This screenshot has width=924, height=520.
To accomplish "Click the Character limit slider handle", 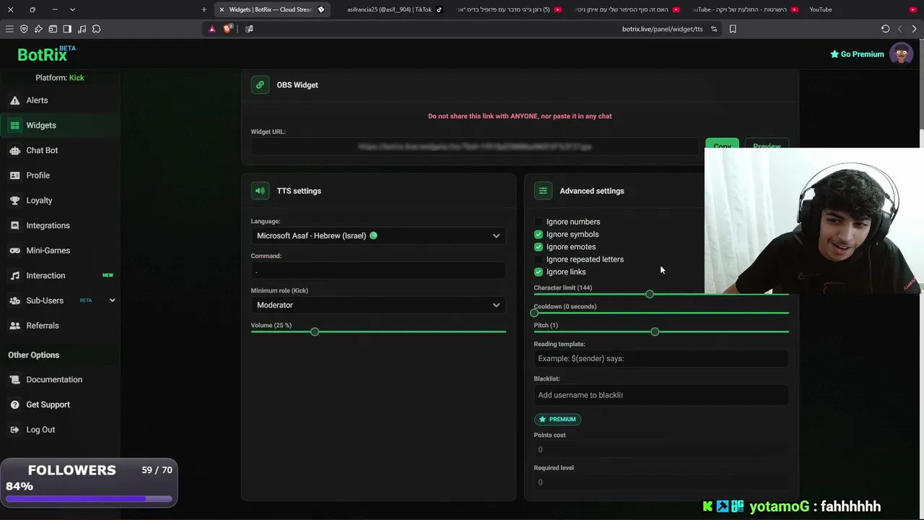I will pos(650,294).
